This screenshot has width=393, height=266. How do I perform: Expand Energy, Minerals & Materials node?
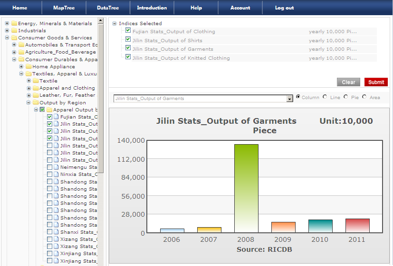tap(7, 23)
